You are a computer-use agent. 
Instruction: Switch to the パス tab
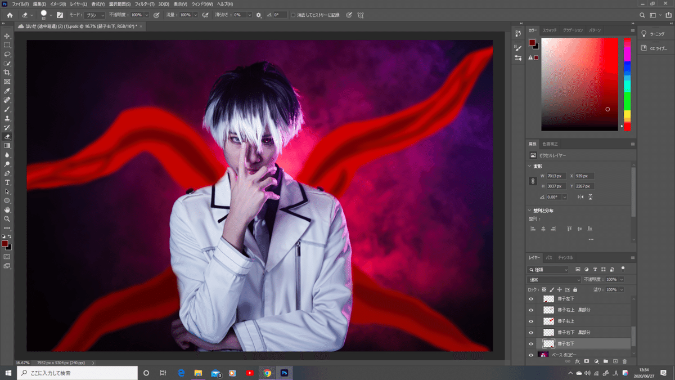(x=550, y=257)
